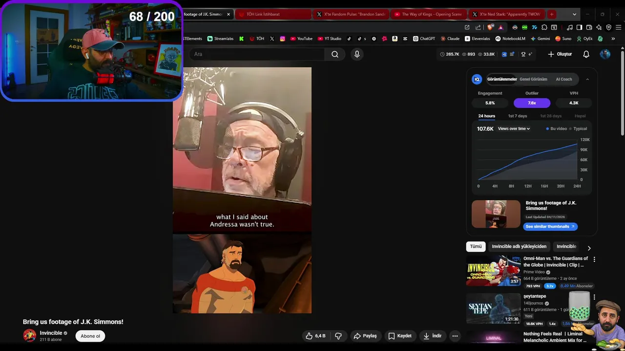Click the VPH 4.3K value

click(574, 103)
